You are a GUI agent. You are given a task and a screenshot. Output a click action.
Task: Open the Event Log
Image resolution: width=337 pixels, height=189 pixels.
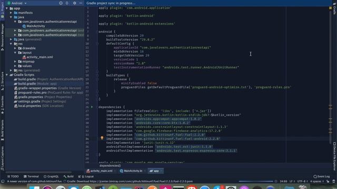322,176
